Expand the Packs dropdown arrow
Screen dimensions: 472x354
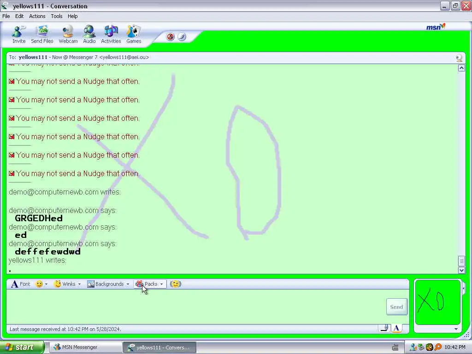pos(162,284)
